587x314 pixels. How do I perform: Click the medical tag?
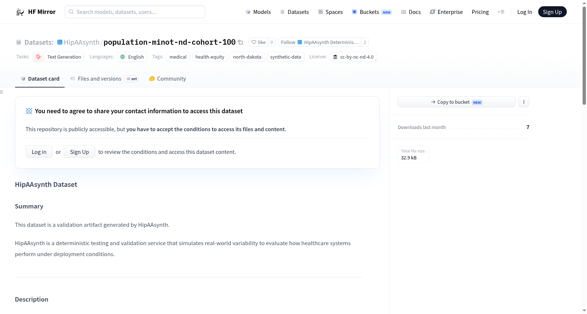coord(178,57)
